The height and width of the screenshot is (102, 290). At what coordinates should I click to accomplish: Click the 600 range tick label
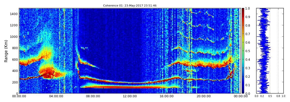point(14,59)
